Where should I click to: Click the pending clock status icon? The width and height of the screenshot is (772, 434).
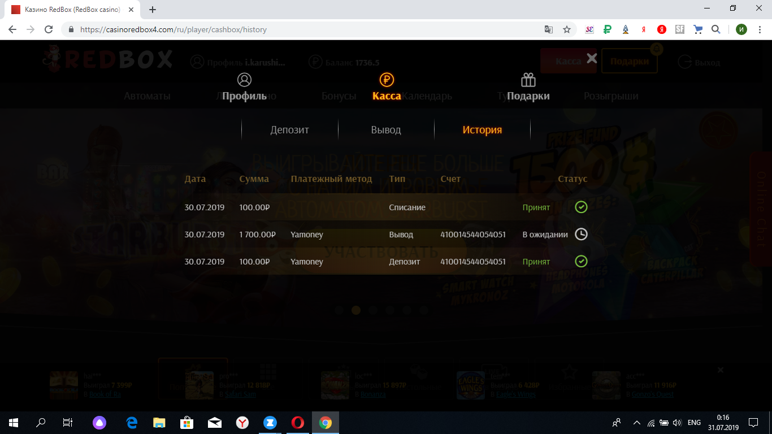click(581, 234)
